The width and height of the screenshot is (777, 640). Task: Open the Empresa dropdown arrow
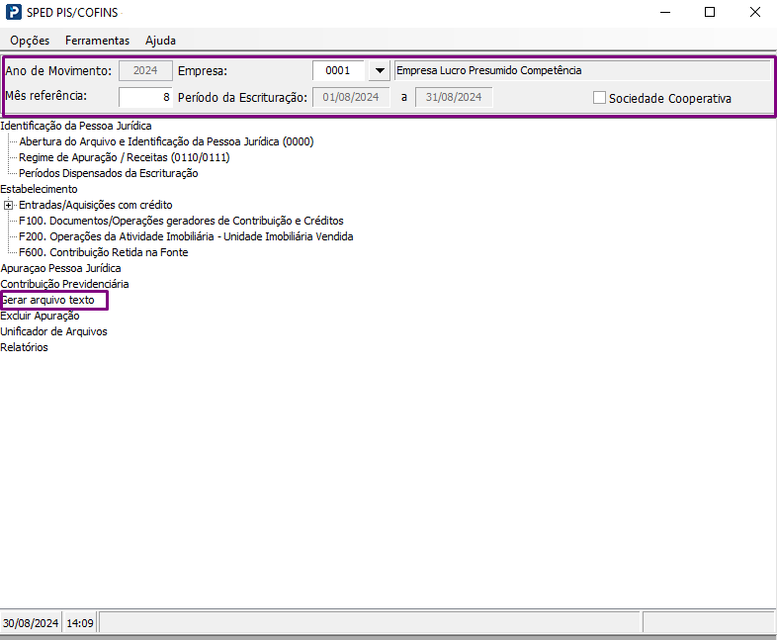[380, 70]
